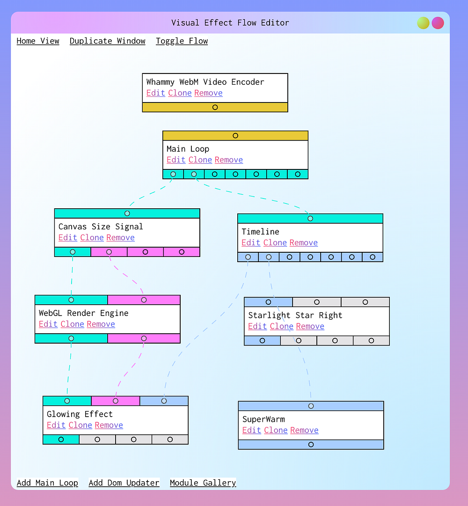Edit the Main Loop node
Viewport: 468px width, 506px height.
tap(175, 160)
